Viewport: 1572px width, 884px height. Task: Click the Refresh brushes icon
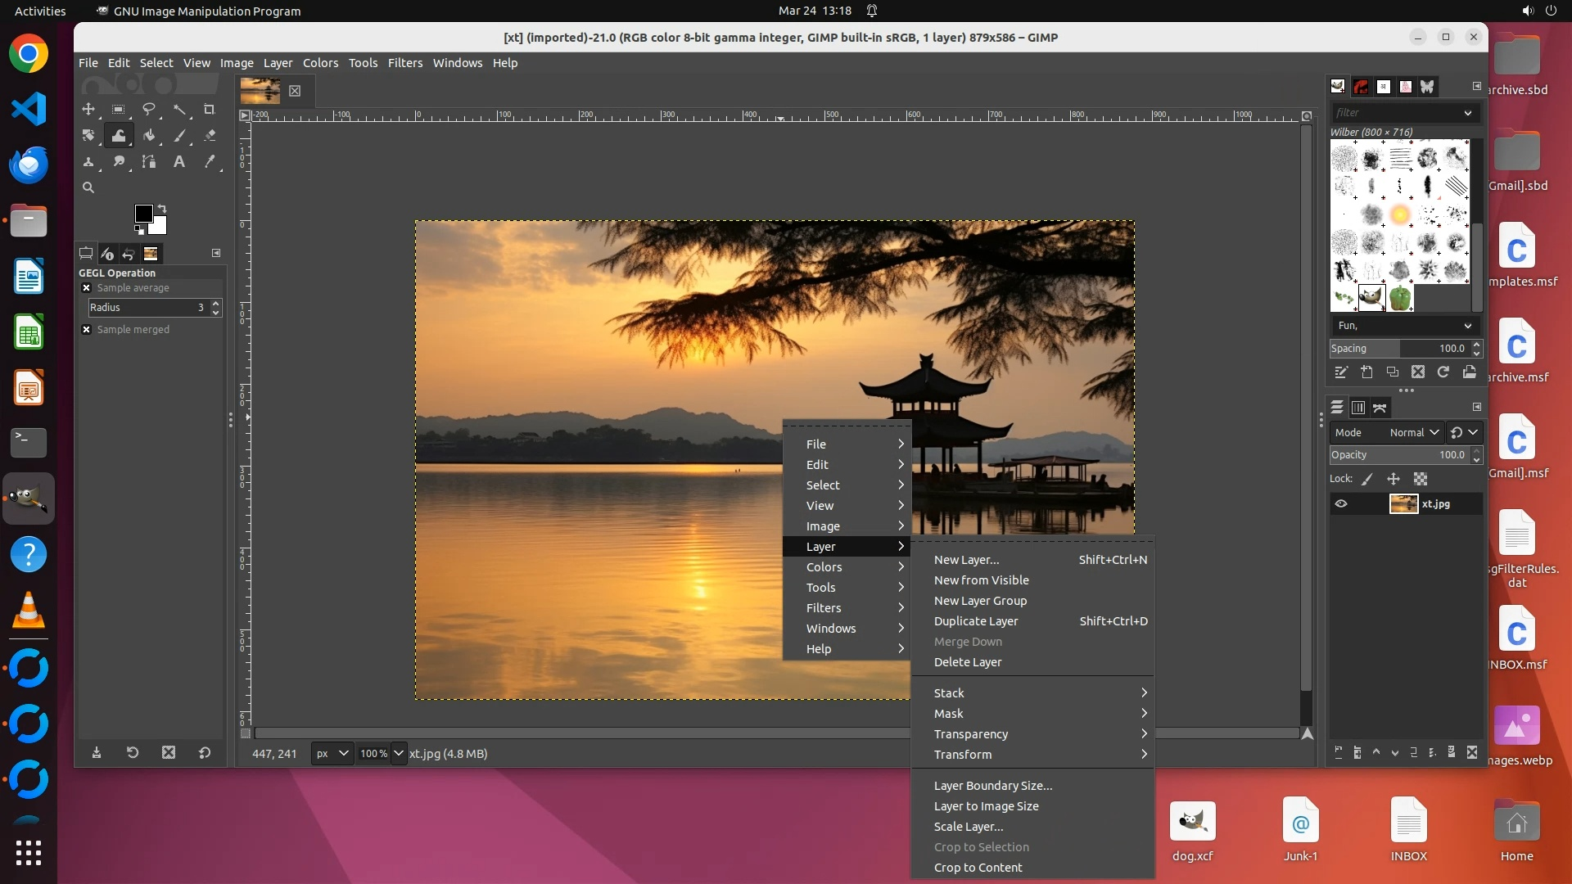tap(1443, 372)
